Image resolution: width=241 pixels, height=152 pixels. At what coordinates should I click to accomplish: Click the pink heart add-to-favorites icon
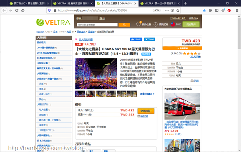pos(76,39)
